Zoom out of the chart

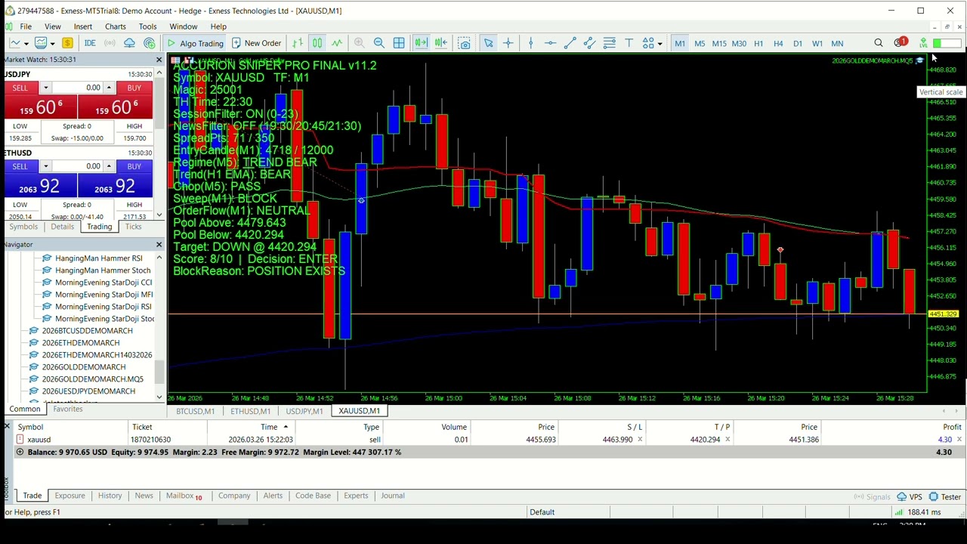(x=379, y=43)
